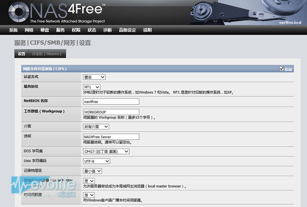Open the 介面 dropdown
This screenshot has height=207, width=307.
pos(96,127)
